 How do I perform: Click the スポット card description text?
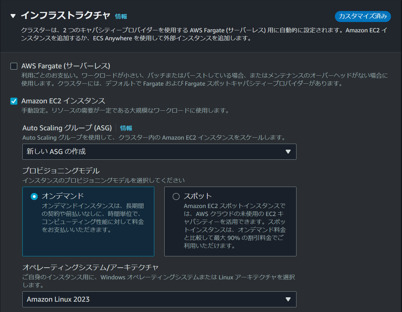235,226
